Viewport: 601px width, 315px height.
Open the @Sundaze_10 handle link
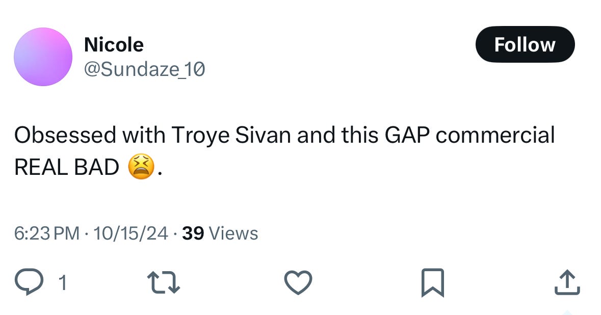point(144,69)
